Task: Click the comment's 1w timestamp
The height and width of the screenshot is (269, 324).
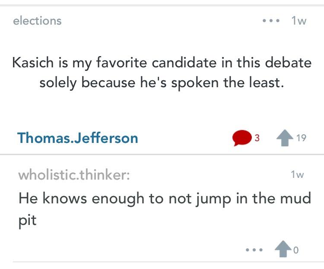Action: pyautogui.click(x=298, y=175)
